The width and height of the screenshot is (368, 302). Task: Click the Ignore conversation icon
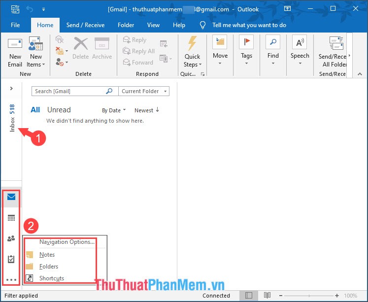[60, 39]
